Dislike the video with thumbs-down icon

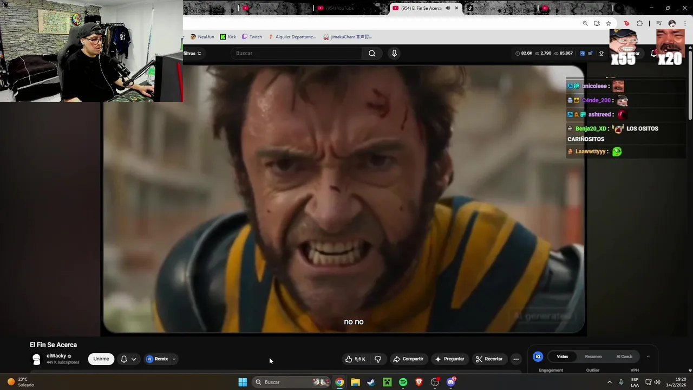378,359
